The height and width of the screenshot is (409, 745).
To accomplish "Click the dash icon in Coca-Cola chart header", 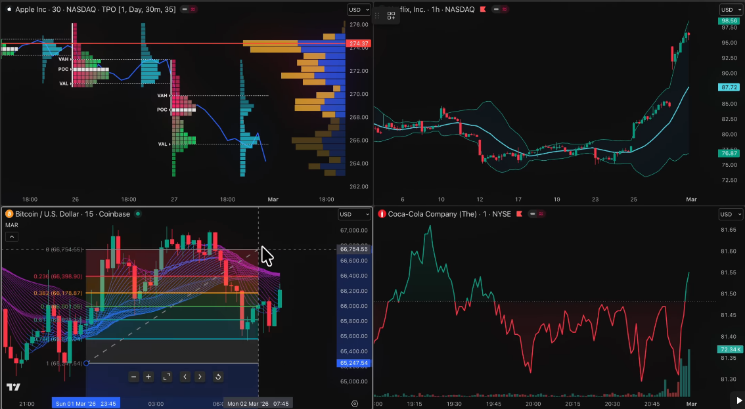I will [533, 214].
